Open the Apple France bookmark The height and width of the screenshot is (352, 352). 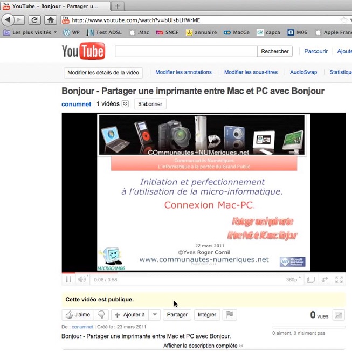tap(333, 32)
